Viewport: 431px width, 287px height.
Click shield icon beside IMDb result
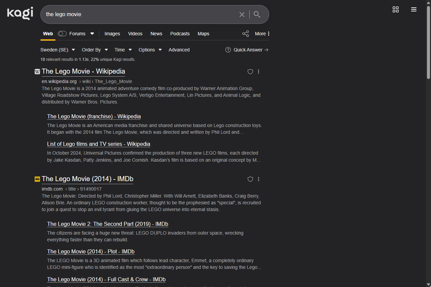pyautogui.click(x=250, y=179)
